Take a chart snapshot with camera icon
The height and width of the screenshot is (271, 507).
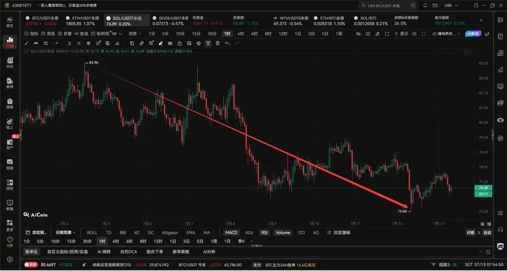click(368, 34)
